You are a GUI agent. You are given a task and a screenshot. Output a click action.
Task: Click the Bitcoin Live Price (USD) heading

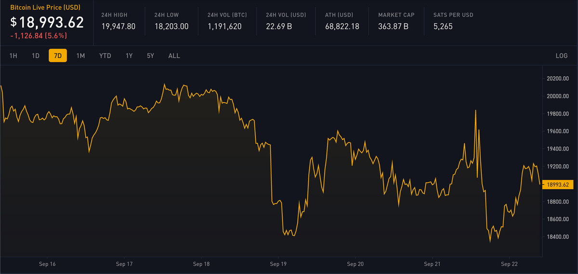(45, 8)
